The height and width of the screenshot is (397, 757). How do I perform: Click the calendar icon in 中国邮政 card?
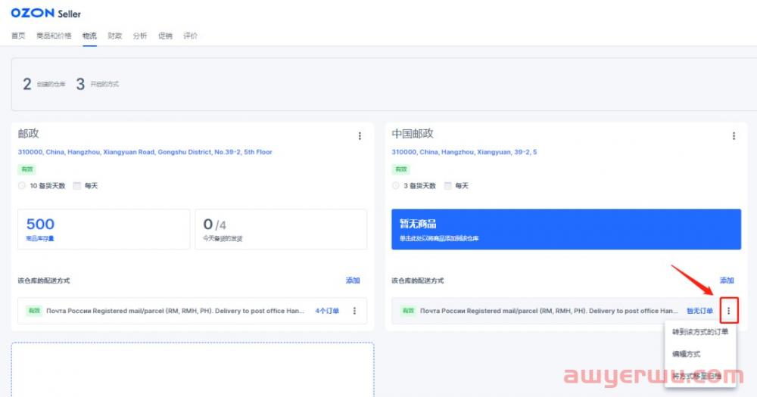448,186
